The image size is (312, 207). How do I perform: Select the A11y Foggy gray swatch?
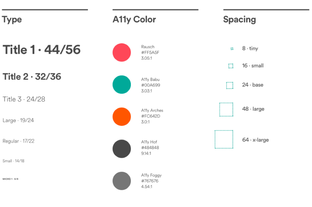(122, 181)
